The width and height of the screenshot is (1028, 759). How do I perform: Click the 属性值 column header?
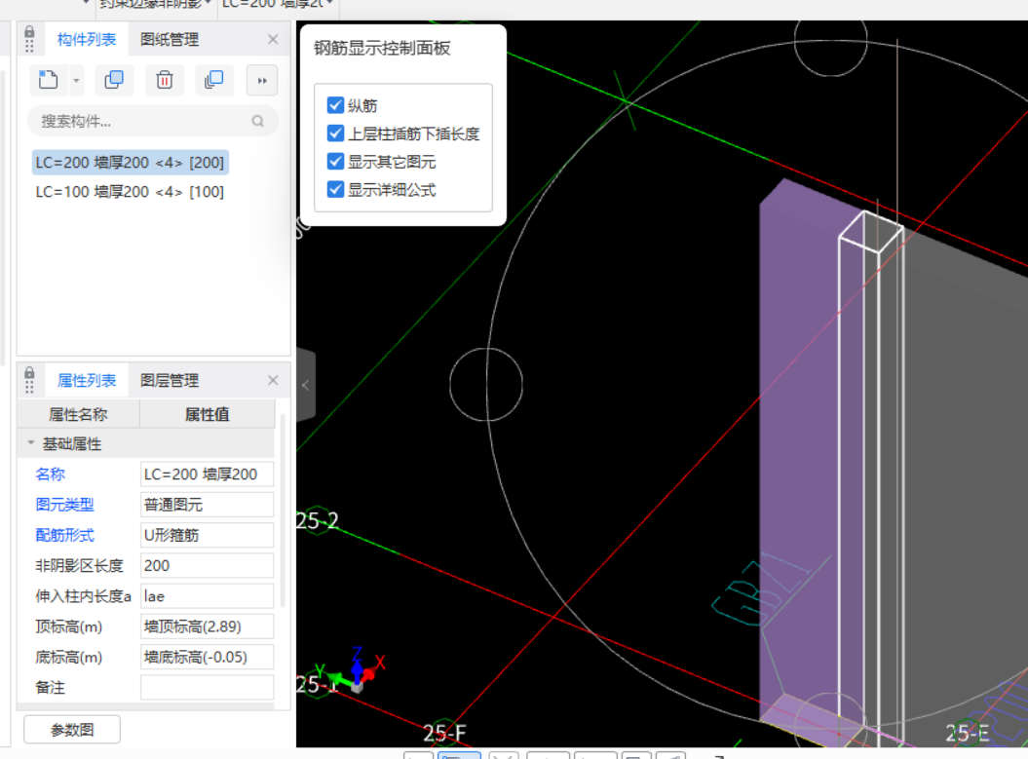pos(208,414)
